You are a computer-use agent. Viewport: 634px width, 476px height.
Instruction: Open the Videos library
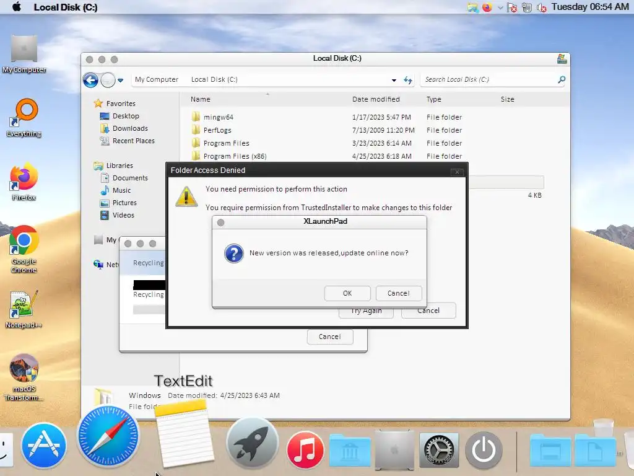123,215
